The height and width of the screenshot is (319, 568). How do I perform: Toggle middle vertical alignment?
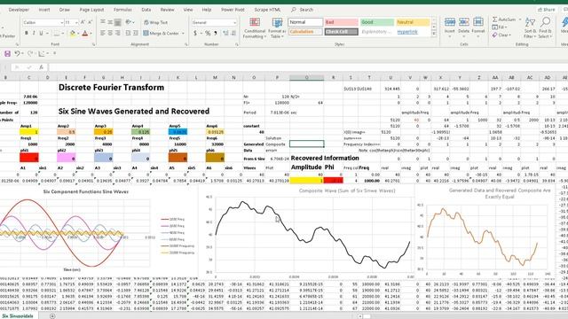coord(110,22)
